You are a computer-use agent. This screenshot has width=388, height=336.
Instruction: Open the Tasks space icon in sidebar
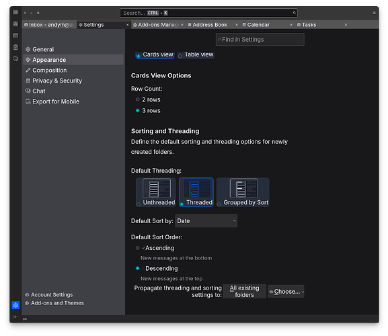15,47
